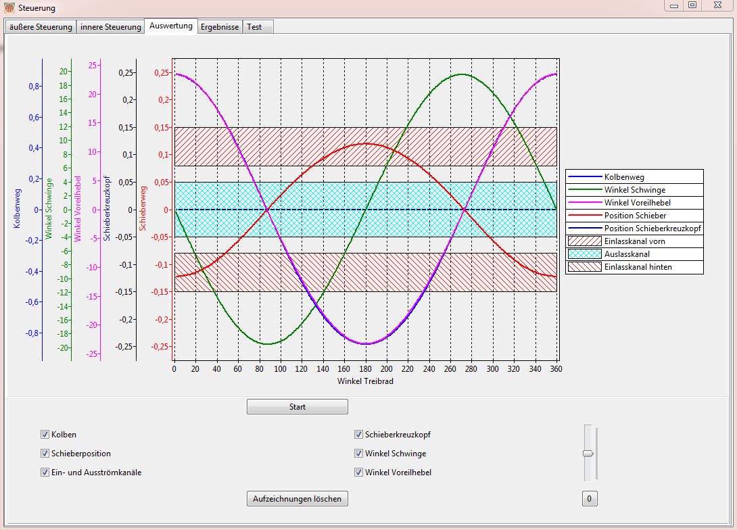Viewport: 737px width, 530px height.
Task: Go to the Ergebnisse tab
Action: tap(220, 27)
